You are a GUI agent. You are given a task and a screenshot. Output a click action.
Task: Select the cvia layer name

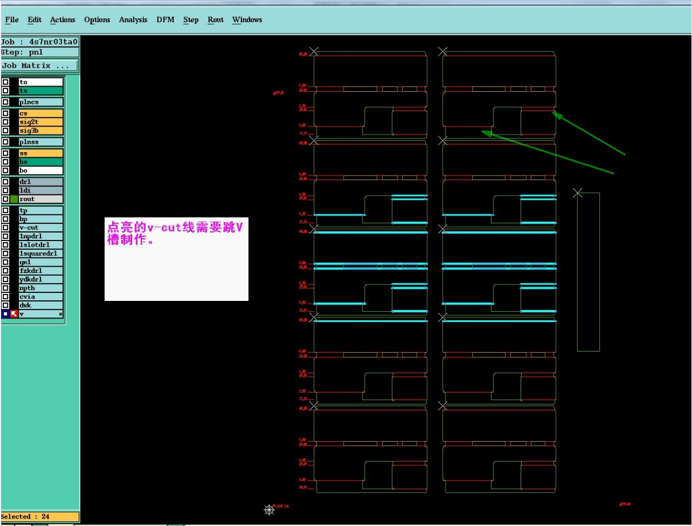40,297
